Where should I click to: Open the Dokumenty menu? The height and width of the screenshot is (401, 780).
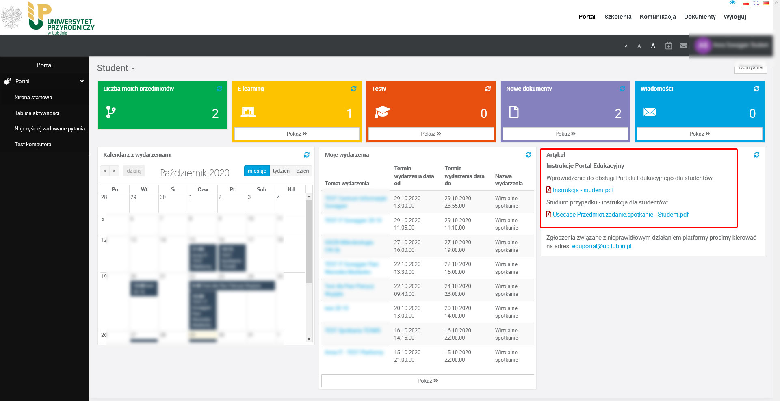pyautogui.click(x=700, y=17)
